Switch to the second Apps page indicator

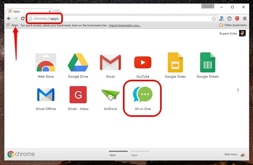click(140, 153)
